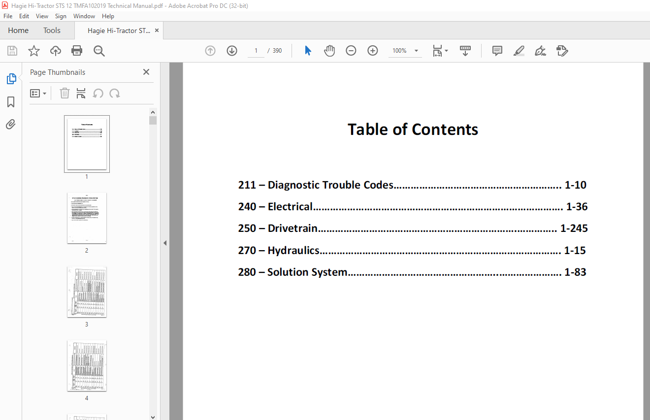The image size is (650, 420).
Task: Delete selected page with trash icon
Action: [x=65, y=93]
